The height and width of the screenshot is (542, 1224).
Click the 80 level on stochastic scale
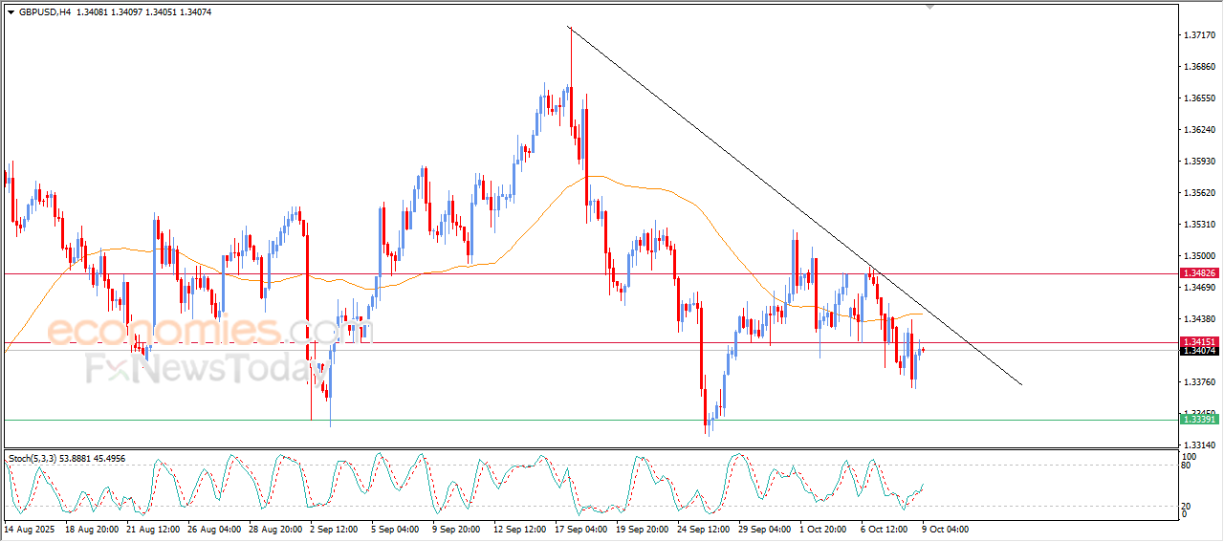click(1186, 466)
